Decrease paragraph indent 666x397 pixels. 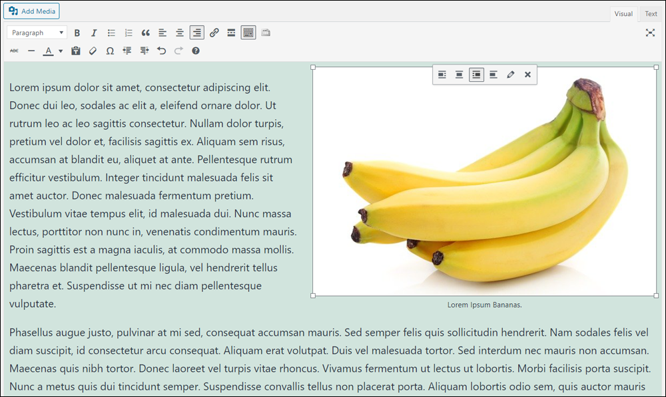click(x=127, y=51)
